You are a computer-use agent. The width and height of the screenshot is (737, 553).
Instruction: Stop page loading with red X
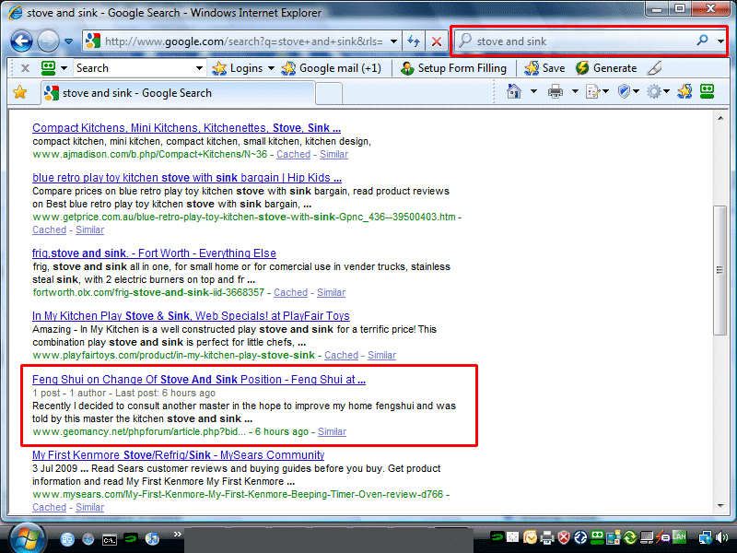pos(437,41)
